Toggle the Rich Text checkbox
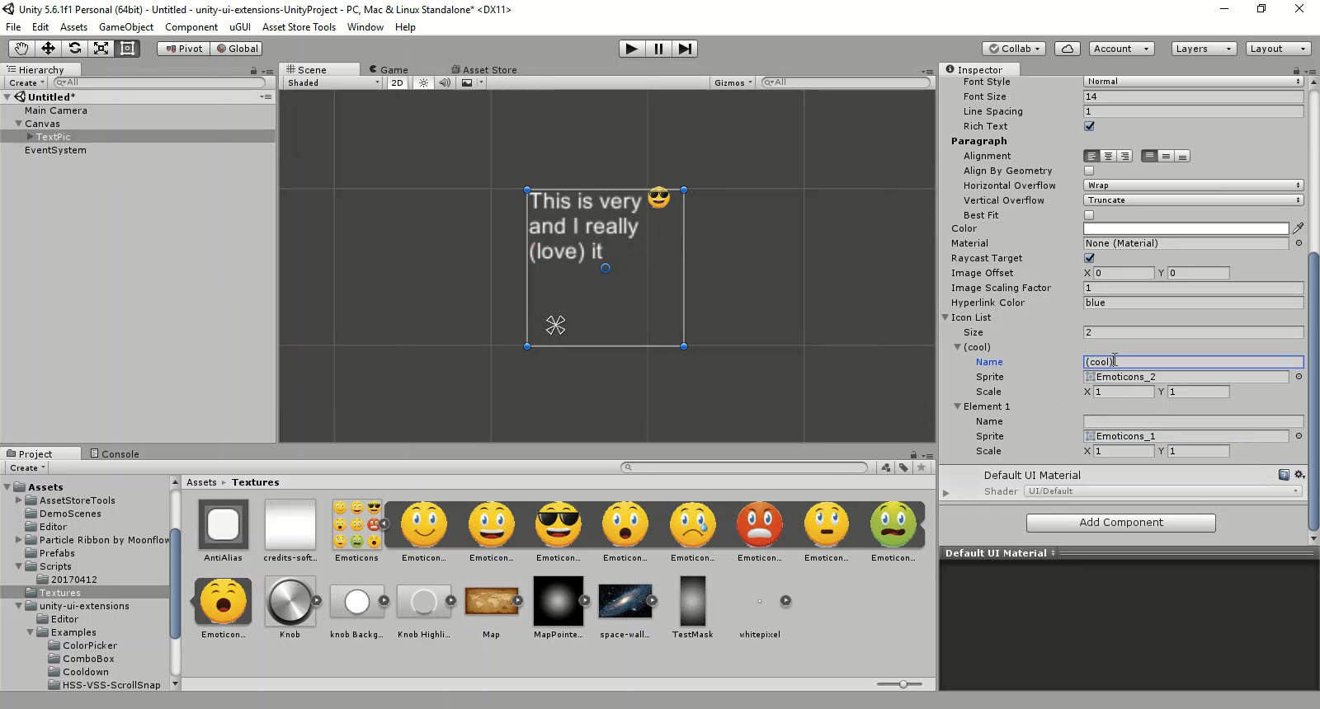This screenshot has width=1320, height=709. [x=1089, y=126]
